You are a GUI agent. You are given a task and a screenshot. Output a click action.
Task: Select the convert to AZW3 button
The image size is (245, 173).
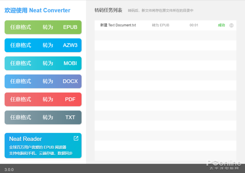pyautogui.click(x=43, y=45)
